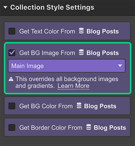Click Blog Posts label in Get BG Color row
135x146 pixels.
(x=100, y=106)
